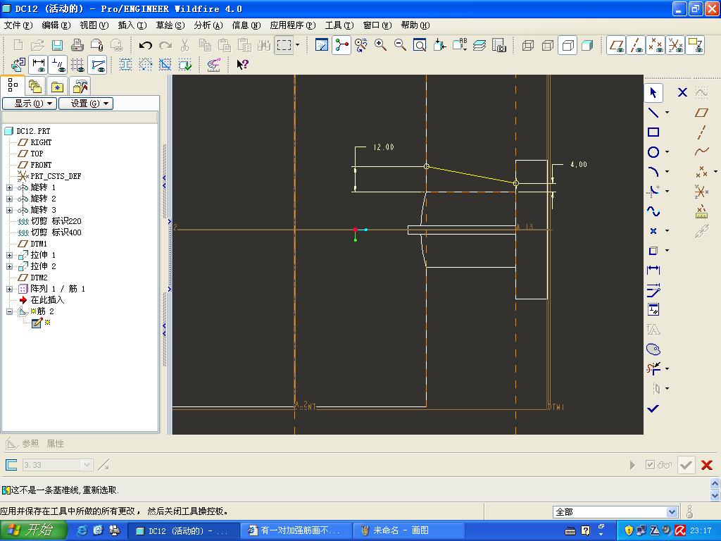
Task: Toggle datum axes display
Action: tap(636, 45)
